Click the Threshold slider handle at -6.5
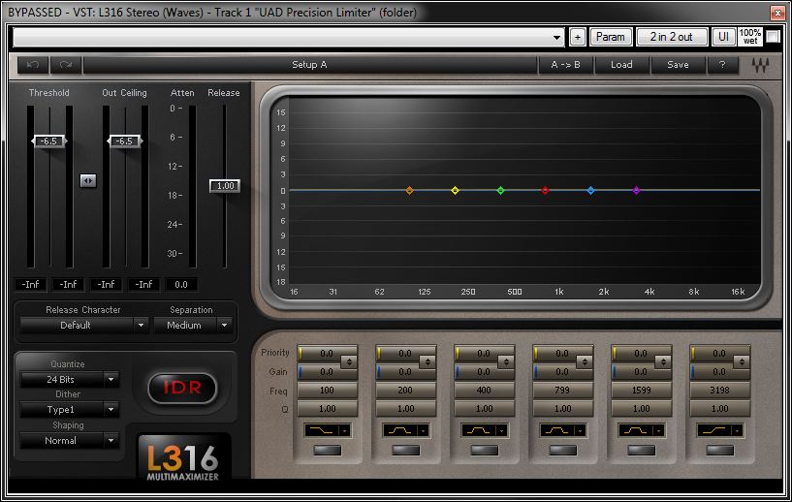Screen dimensions: 792x502 (49, 141)
